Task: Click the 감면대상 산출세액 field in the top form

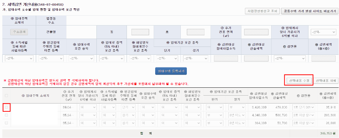Action: (x=256, y=58)
